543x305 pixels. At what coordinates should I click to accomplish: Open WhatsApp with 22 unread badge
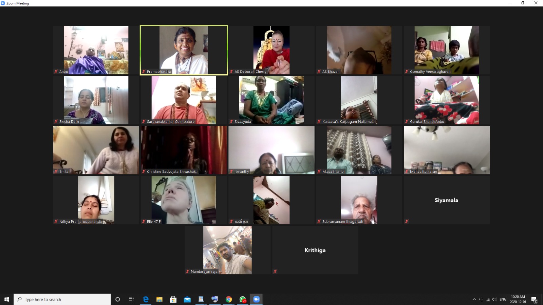[x=243, y=299]
